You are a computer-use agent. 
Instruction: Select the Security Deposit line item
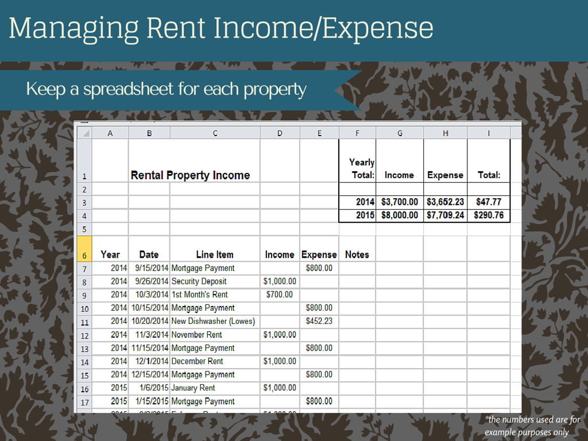199,281
